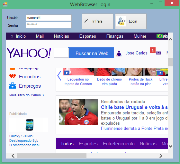Click the Pilotos de Huck thumbnail
Viewport: 180px width, 164px height.
click(x=141, y=72)
